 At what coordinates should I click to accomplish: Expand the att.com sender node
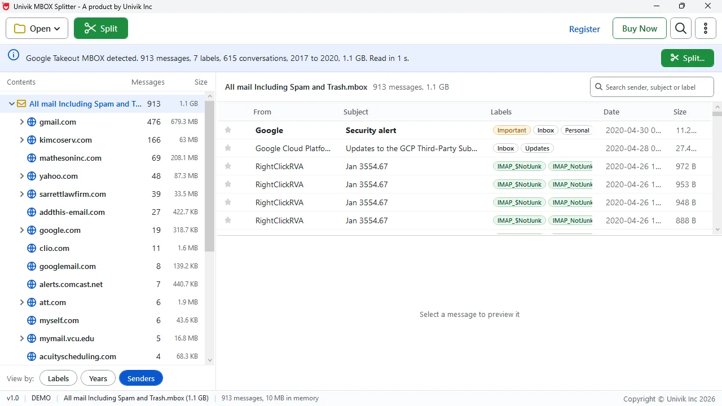pyautogui.click(x=21, y=302)
